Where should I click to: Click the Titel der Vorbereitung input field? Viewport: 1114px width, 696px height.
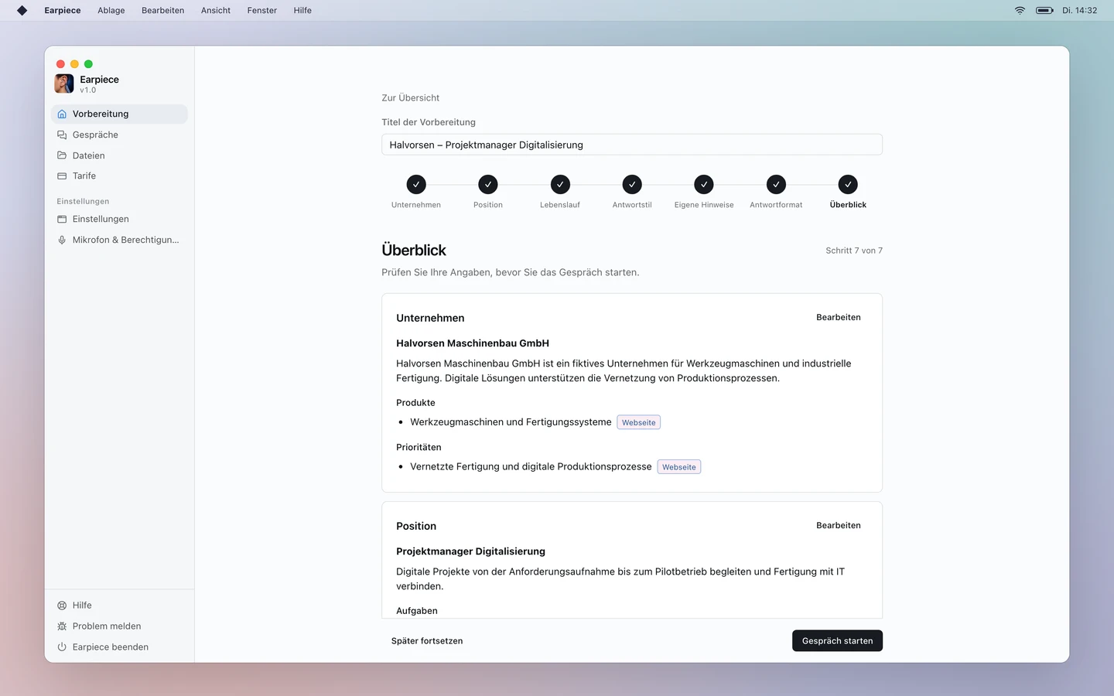632,145
